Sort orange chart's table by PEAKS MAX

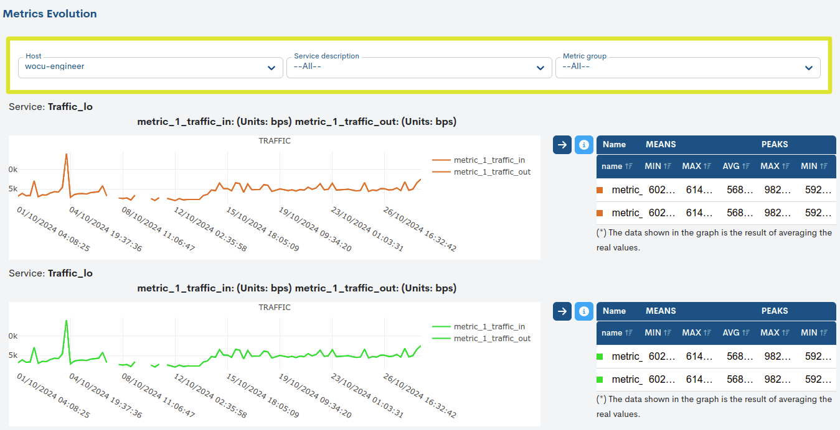point(775,166)
